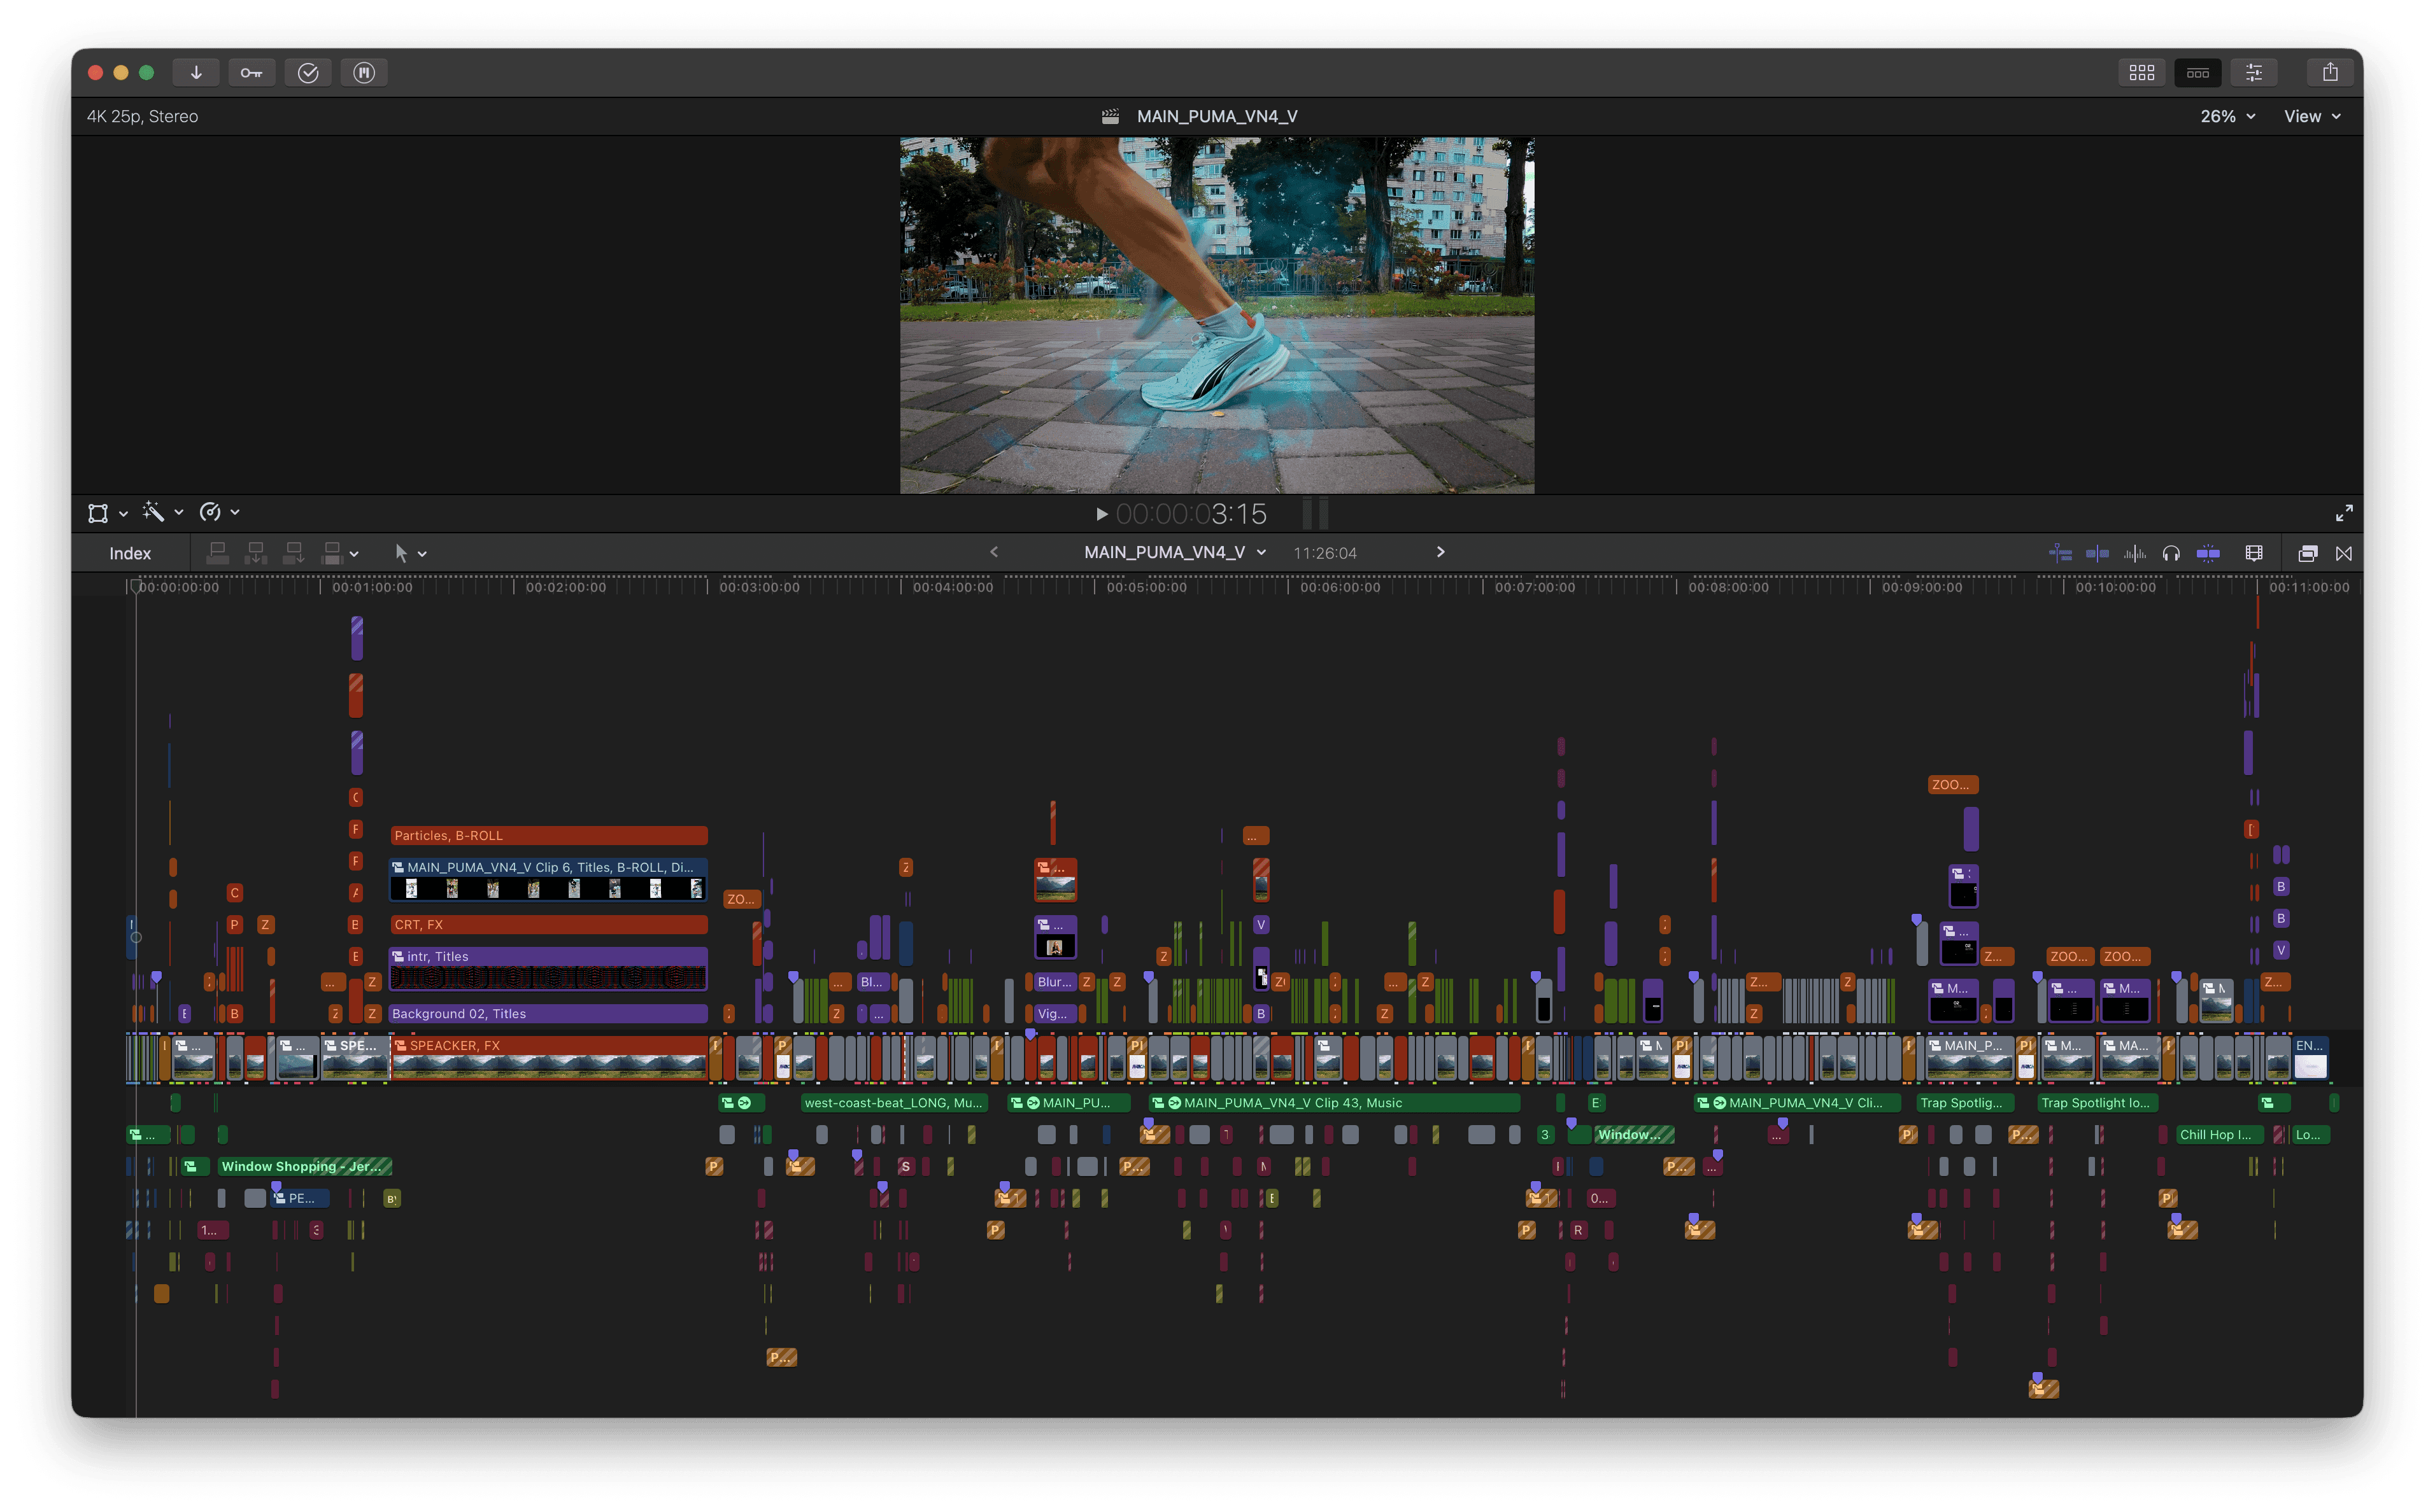Open the timeline Index panel
Screen dimensions: 2435x1512
pos(130,553)
